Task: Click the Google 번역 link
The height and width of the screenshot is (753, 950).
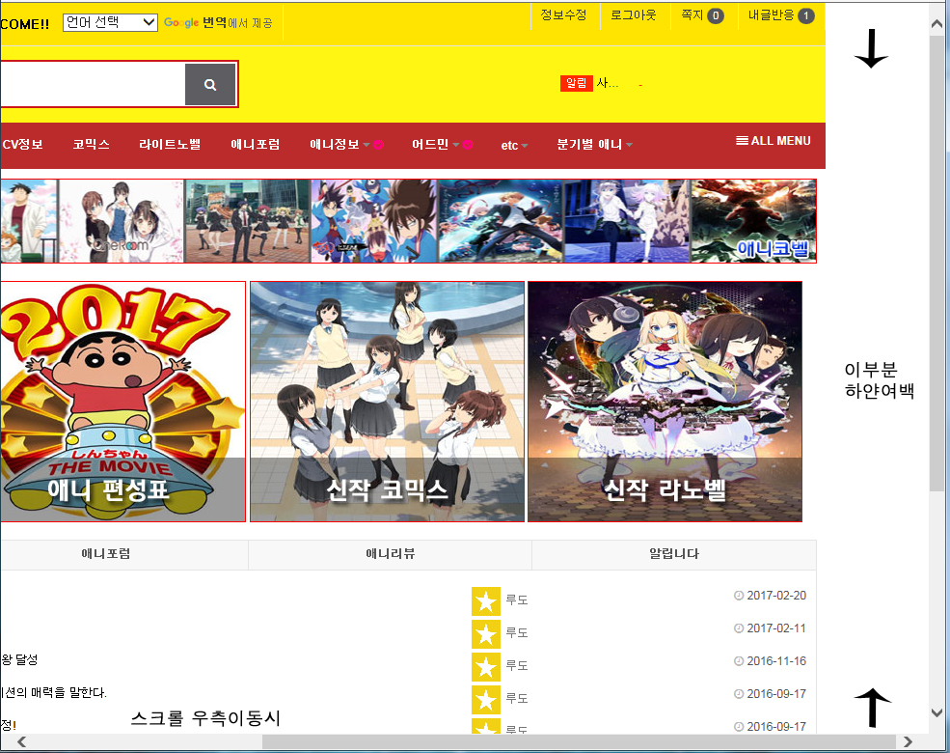Action: point(218,22)
